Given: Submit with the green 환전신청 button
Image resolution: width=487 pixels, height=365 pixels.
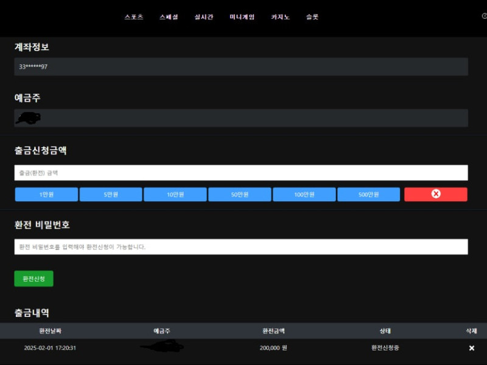Looking at the screenshot, I should pos(33,279).
